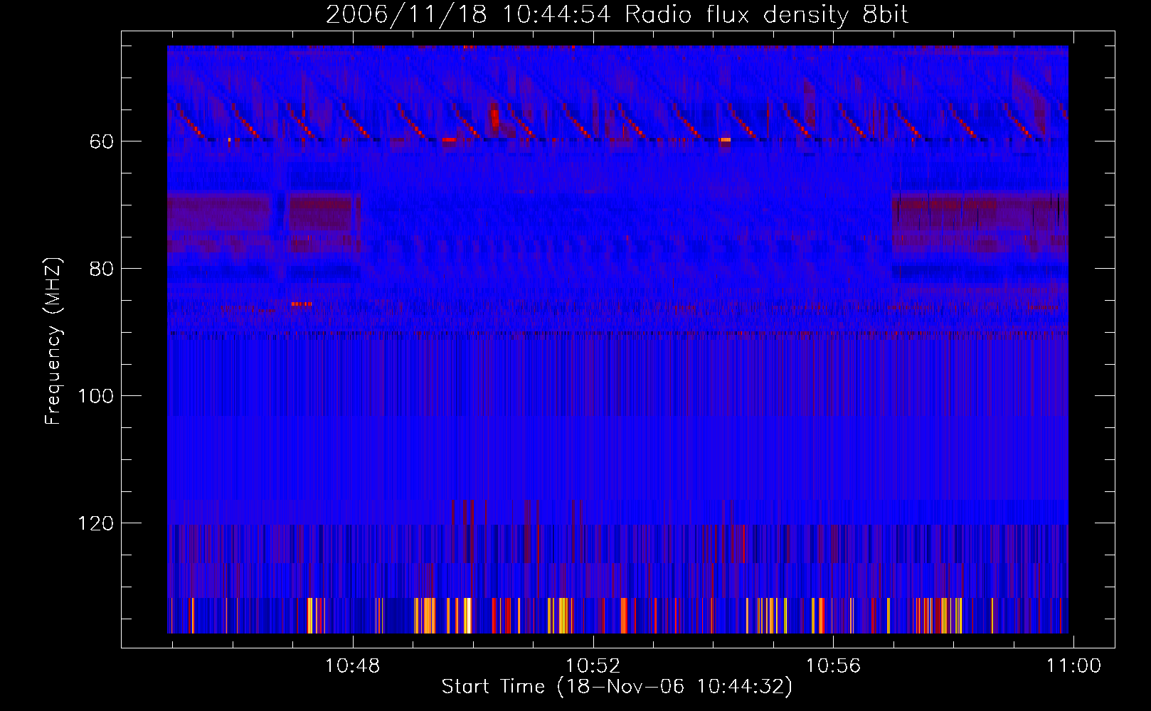Click the 60 frequency tick label
1151x711 pixels.
click(x=101, y=141)
